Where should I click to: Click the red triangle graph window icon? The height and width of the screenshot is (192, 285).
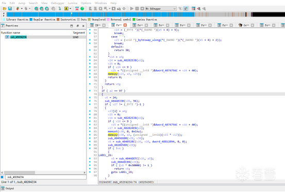click(77, 9)
